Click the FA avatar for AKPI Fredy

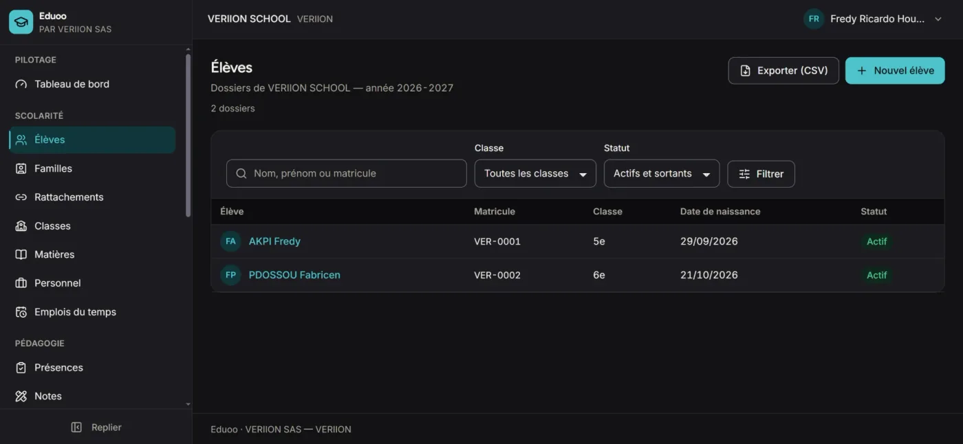(x=230, y=241)
